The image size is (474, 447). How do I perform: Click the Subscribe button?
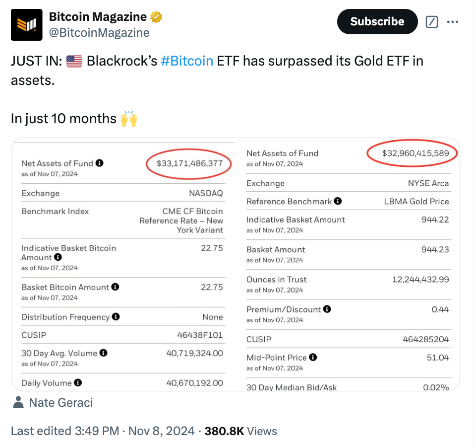pyautogui.click(x=377, y=22)
